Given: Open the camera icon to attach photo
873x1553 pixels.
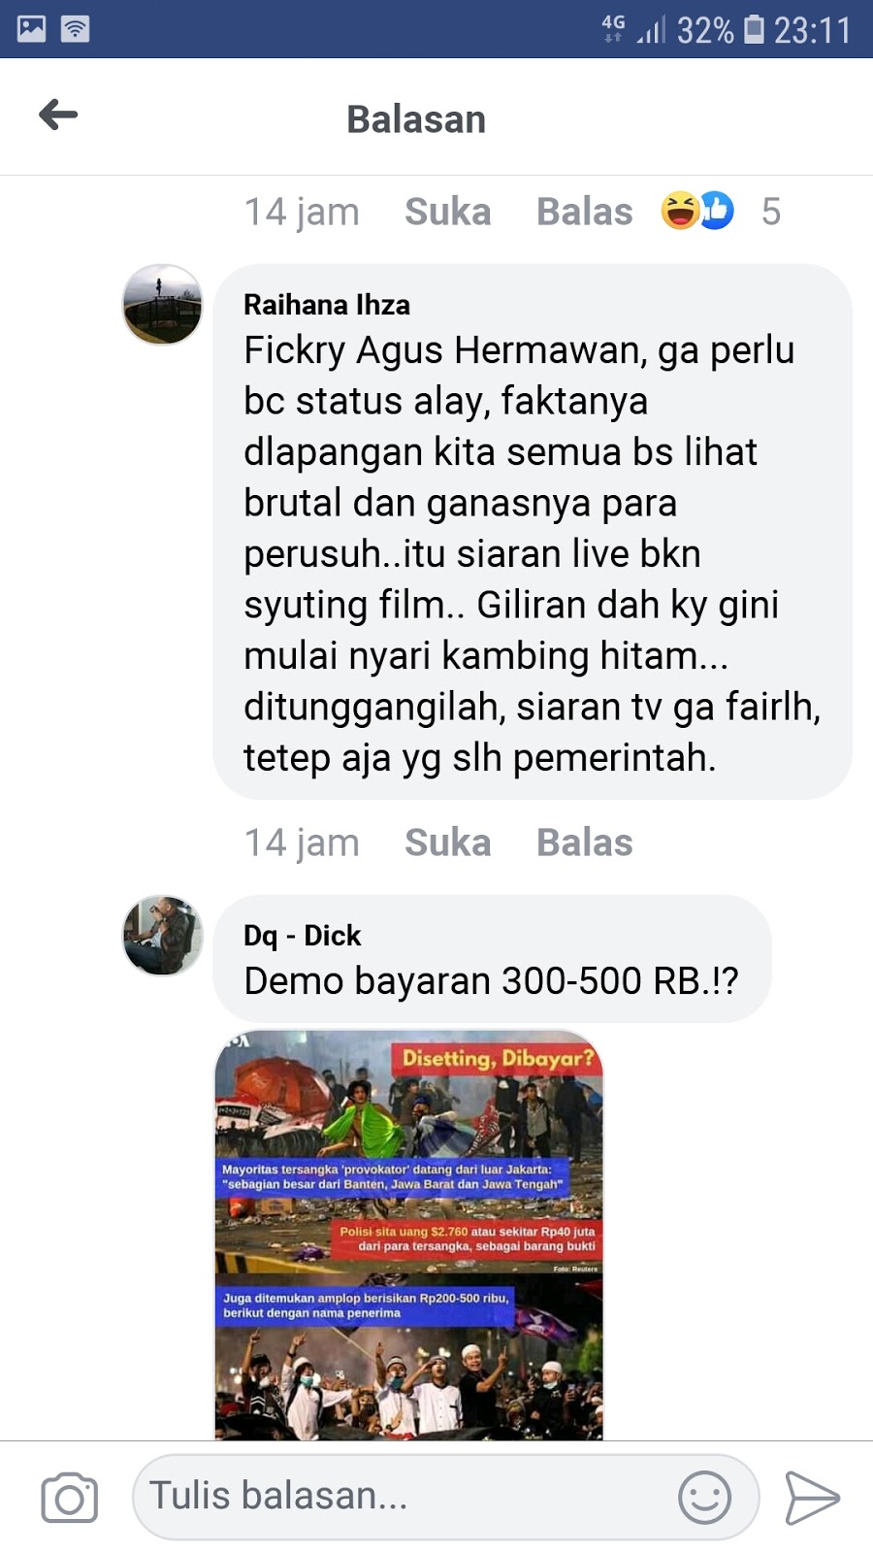Looking at the screenshot, I should coord(69,1498).
